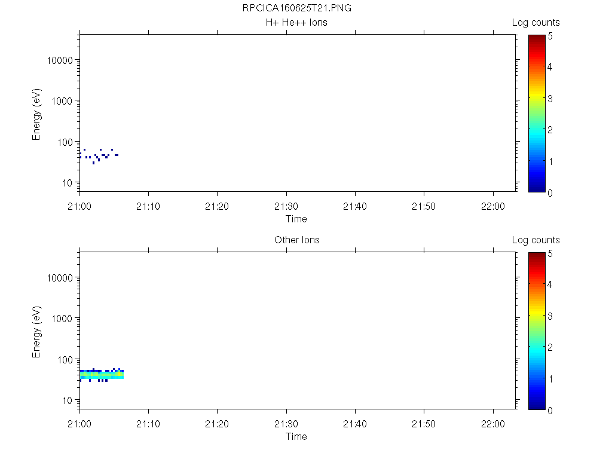Click the color bar of the H+ He++ Ions plot
612x459 pixels.
click(x=537, y=113)
